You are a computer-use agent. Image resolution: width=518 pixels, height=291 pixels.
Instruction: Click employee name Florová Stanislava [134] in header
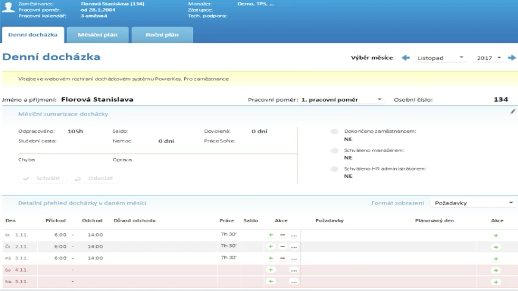pos(112,4)
